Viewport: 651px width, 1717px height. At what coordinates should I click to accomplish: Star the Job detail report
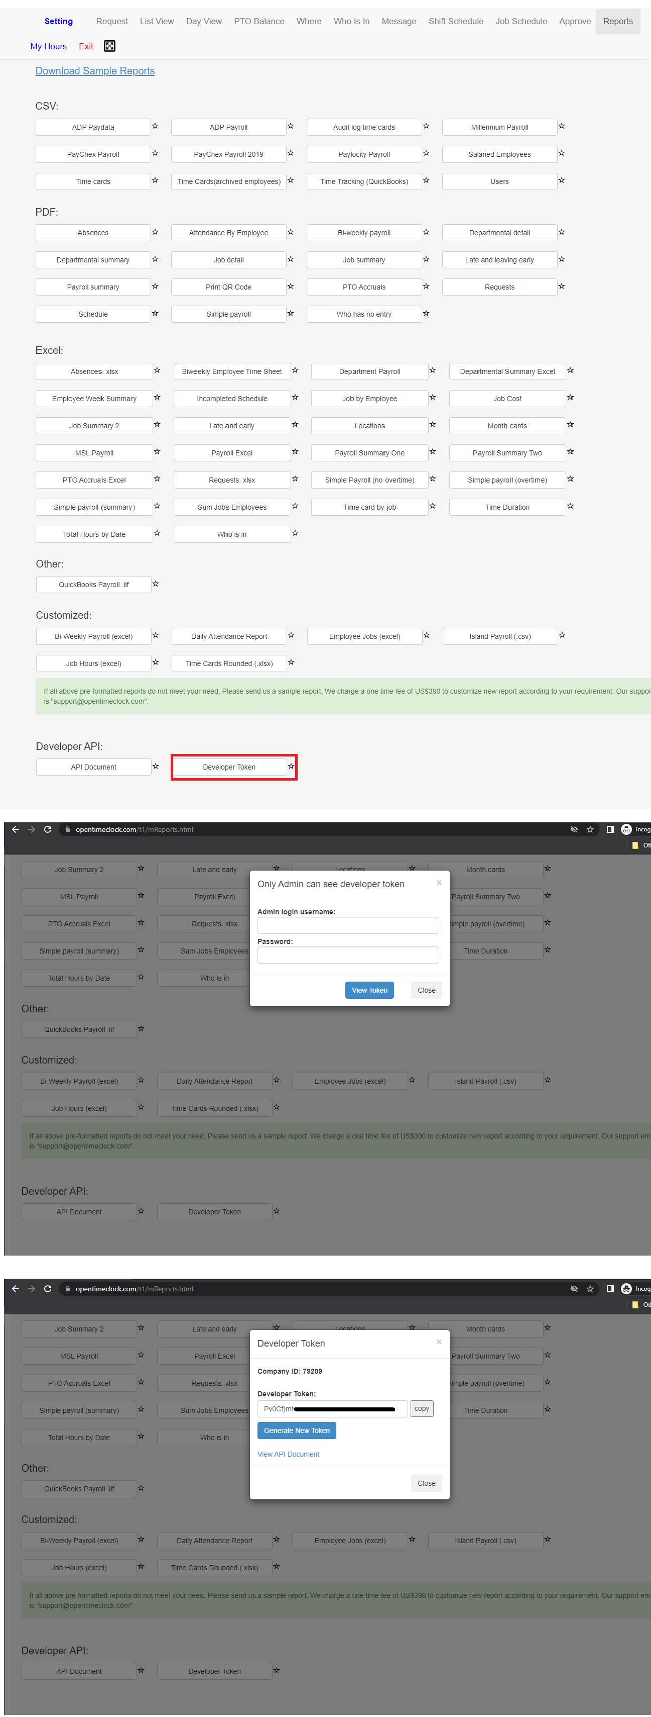coord(291,259)
